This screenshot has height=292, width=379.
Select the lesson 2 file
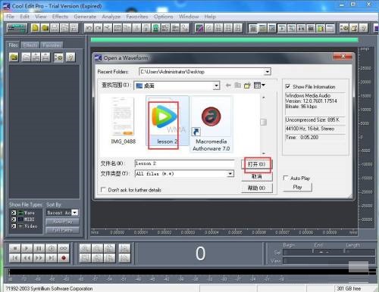pyautogui.click(x=167, y=121)
